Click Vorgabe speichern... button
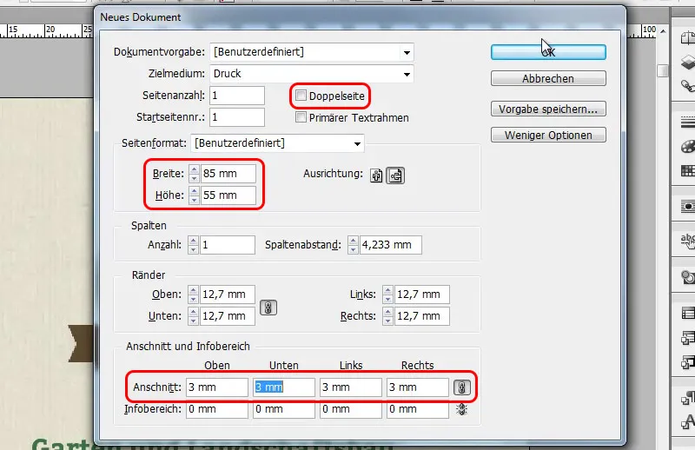Image resolution: width=695 pixels, height=450 pixels. pos(548,109)
